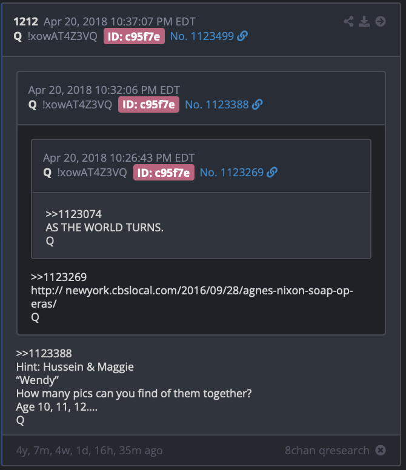Copy the link icon next to No. 1123499
Image resolution: width=406 pixels, height=470 pixels.
tap(242, 36)
